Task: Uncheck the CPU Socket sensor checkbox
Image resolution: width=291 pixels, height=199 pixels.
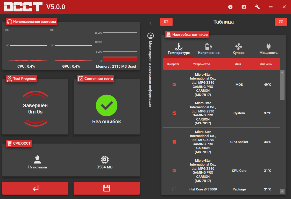Action: click(x=174, y=142)
